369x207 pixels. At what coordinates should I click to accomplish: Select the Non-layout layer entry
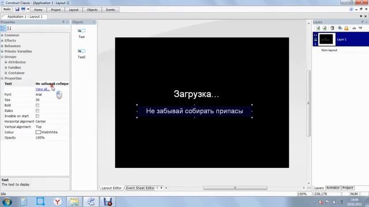click(329, 50)
